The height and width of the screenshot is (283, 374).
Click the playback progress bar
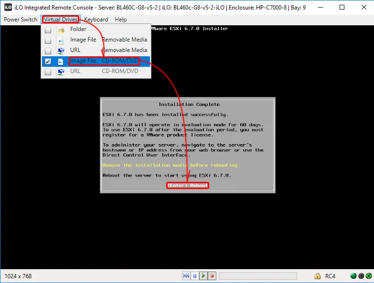coord(258,276)
